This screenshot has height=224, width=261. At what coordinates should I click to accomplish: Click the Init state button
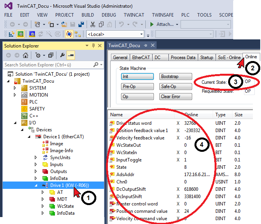click(137, 76)
